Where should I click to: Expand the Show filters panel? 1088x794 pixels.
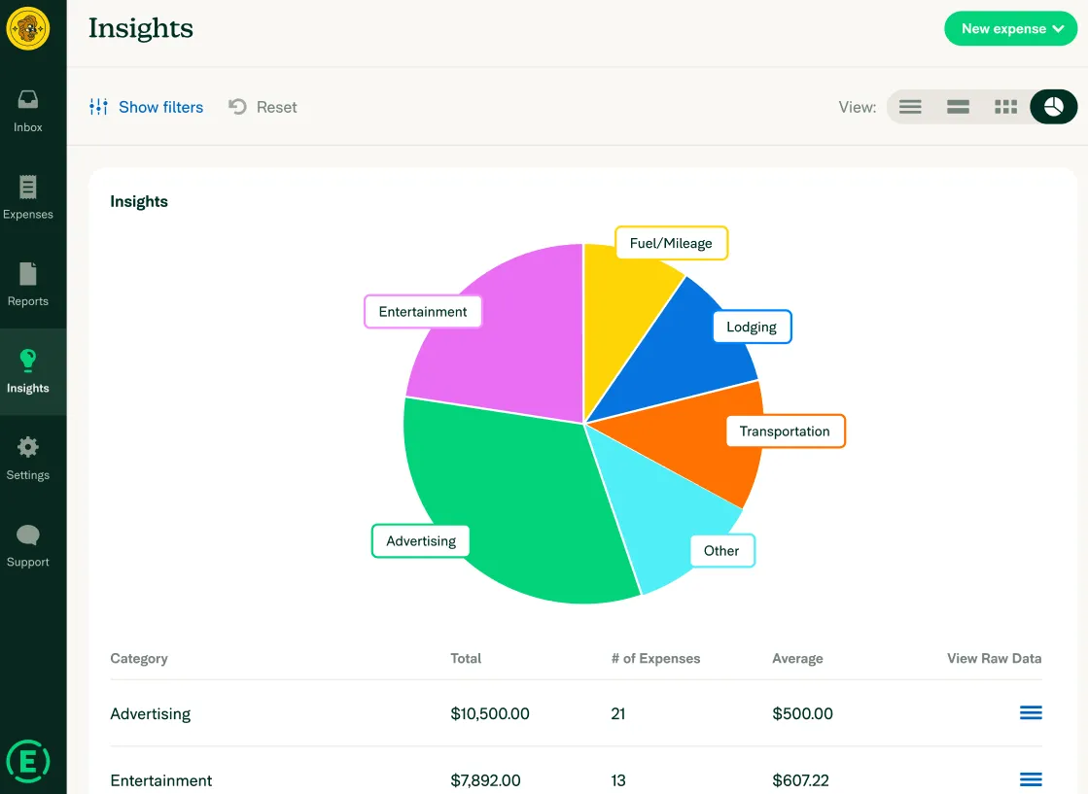[147, 107]
